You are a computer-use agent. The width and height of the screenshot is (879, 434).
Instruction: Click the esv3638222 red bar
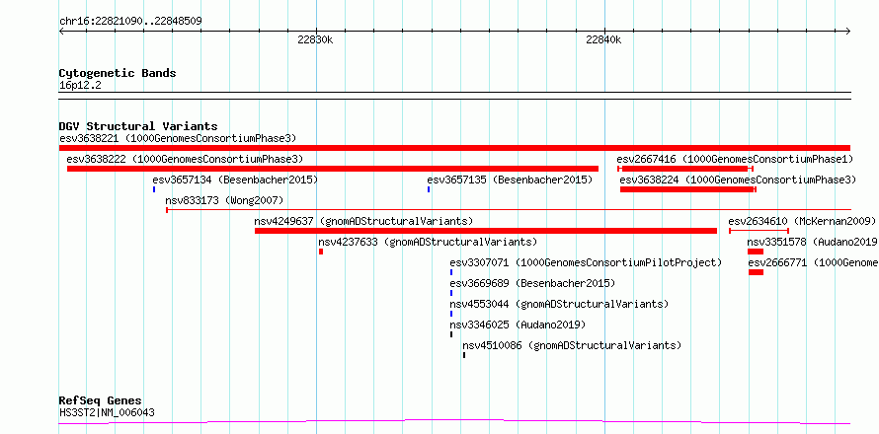tap(333, 169)
